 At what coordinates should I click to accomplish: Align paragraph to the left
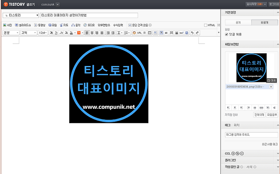(87, 33)
